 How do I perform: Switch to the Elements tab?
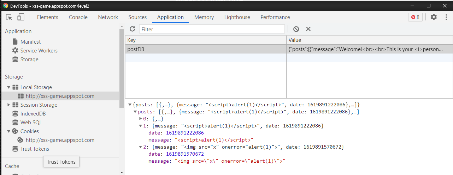click(47, 17)
